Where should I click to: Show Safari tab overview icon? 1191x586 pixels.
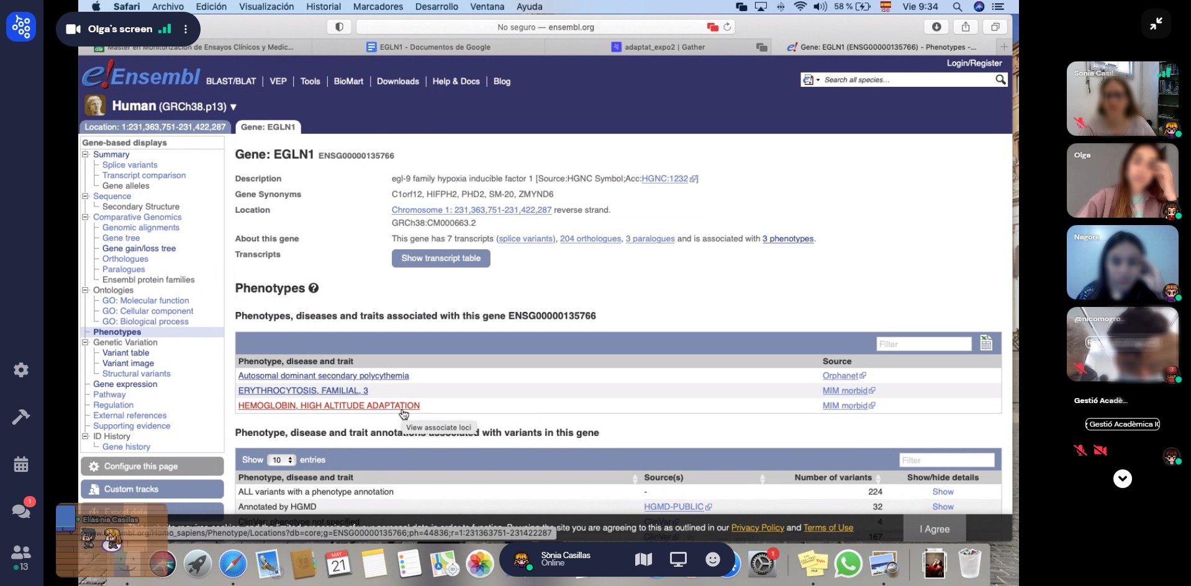click(x=995, y=27)
